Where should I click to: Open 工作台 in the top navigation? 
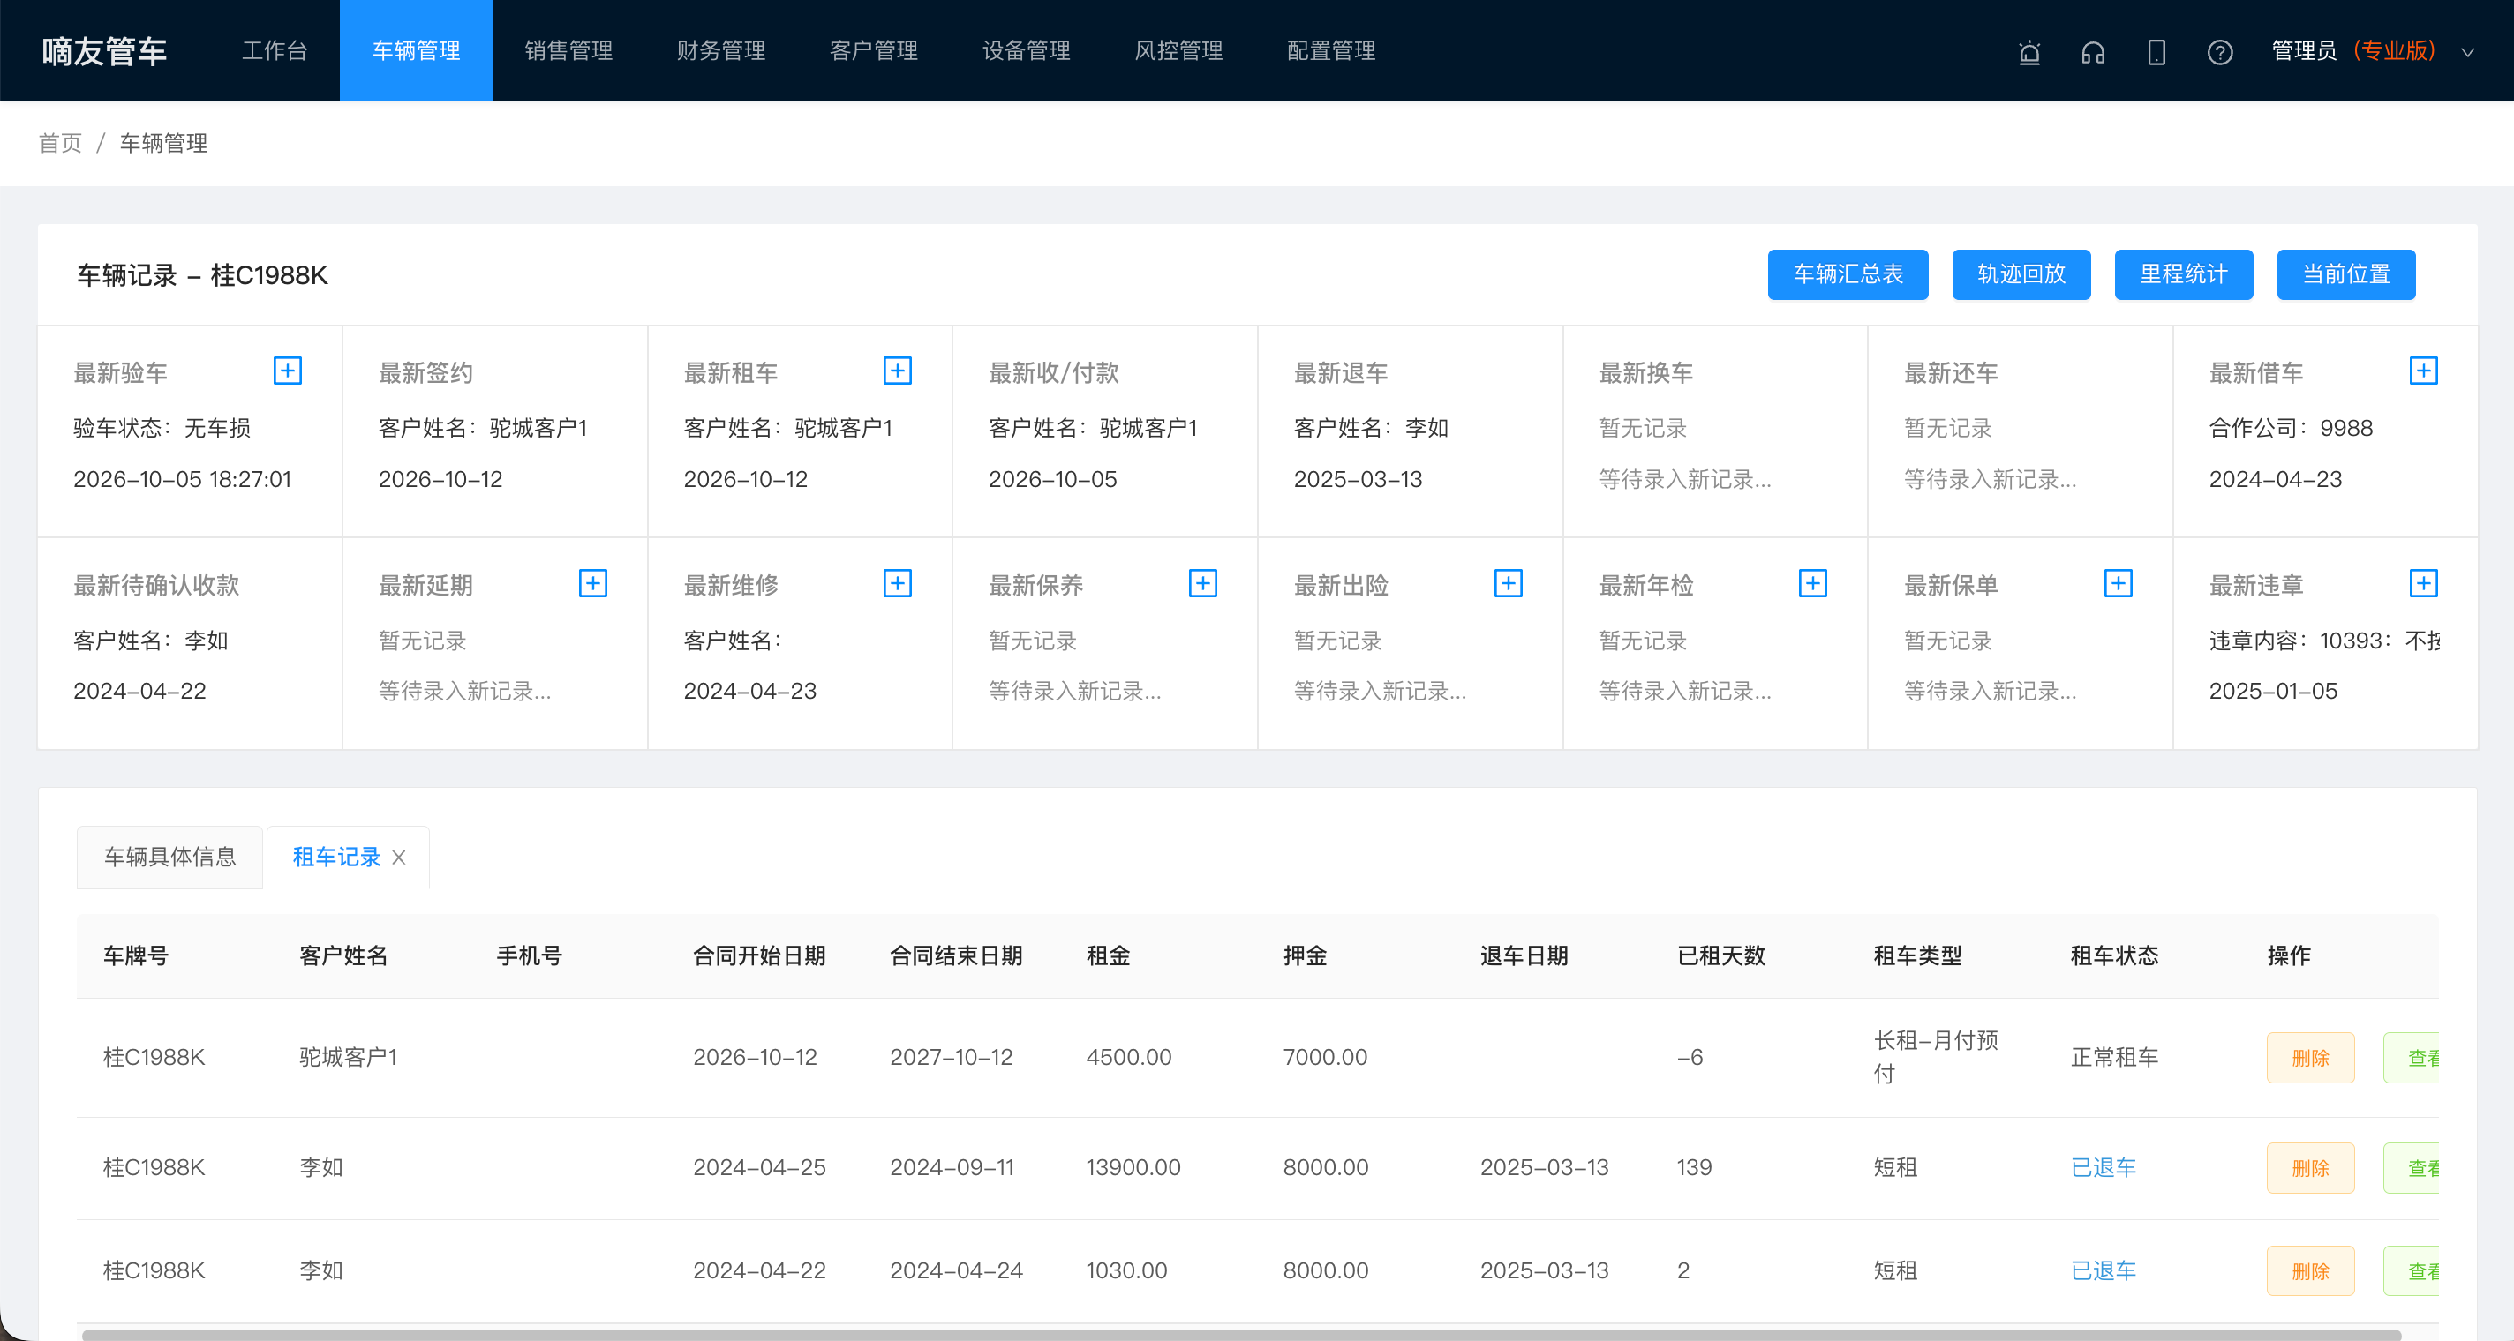coord(275,50)
